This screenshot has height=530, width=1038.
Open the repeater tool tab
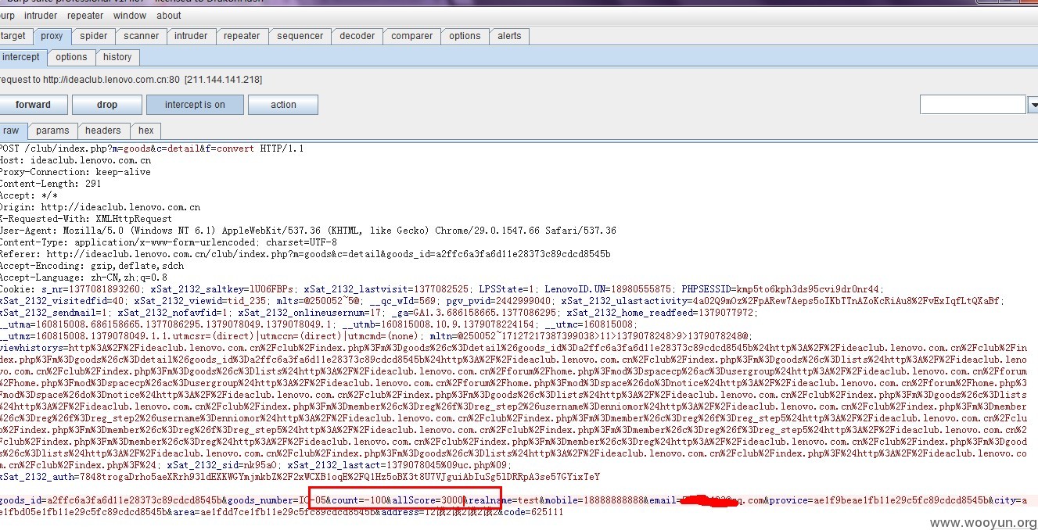tap(242, 36)
